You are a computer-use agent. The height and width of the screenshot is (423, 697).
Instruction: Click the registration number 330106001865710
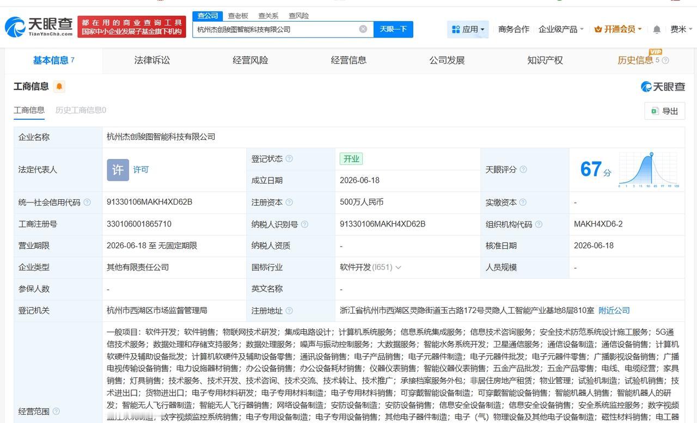(139, 224)
